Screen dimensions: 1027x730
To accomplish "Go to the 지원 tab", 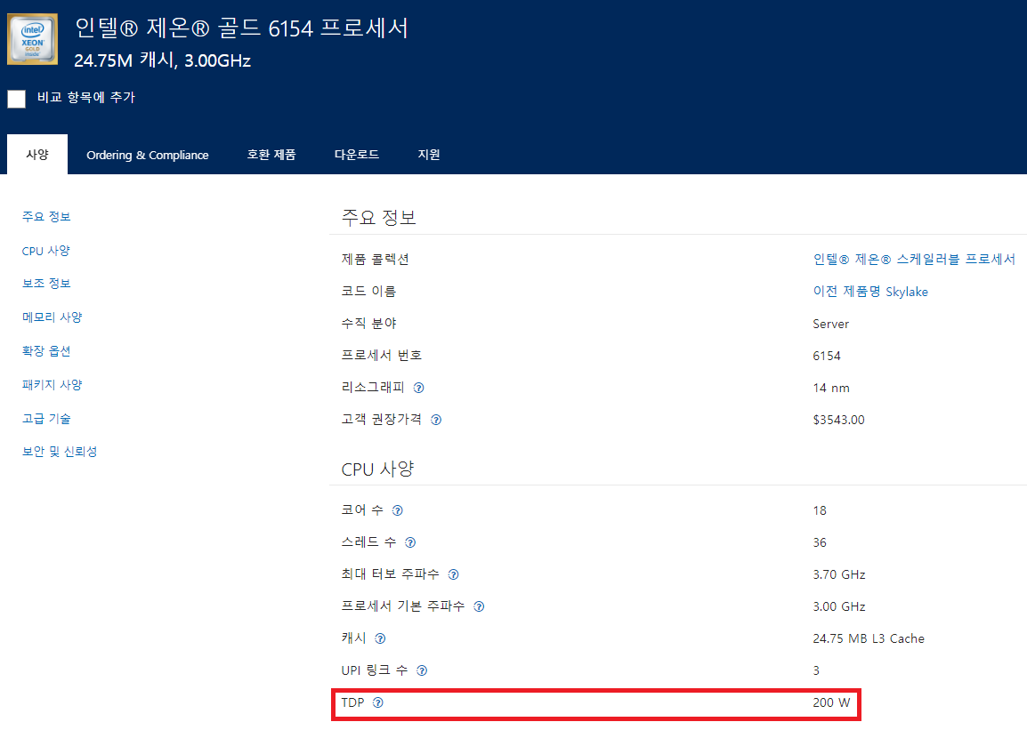I will pos(429,155).
